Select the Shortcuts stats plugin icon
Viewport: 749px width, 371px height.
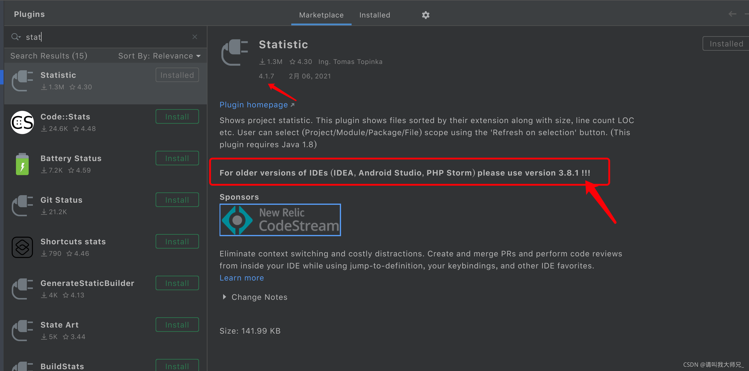click(x=22, y=247)
